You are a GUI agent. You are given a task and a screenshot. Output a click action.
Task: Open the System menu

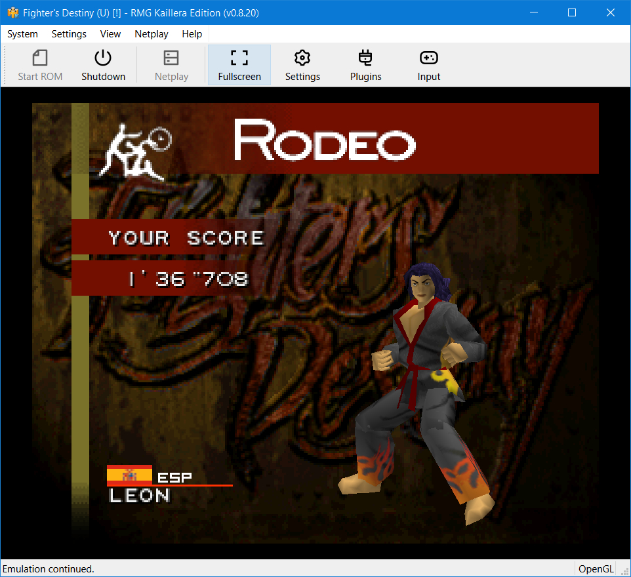click(22, 34)
